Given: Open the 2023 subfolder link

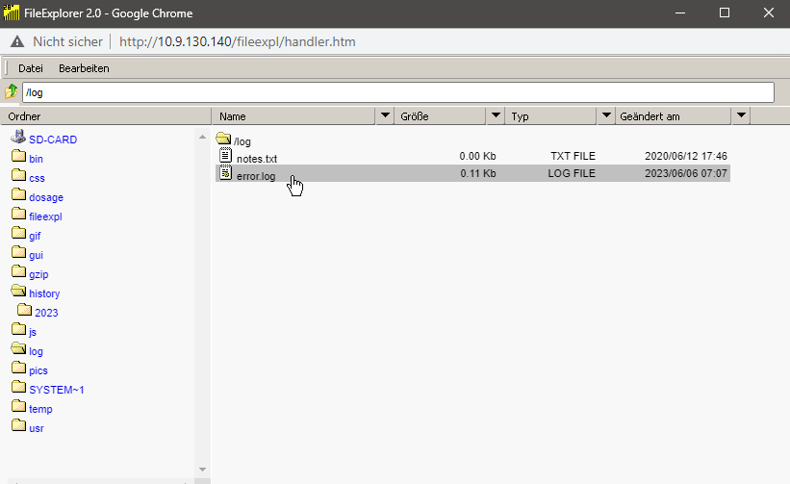Looking at the screenshot, I should coord(46,313).
